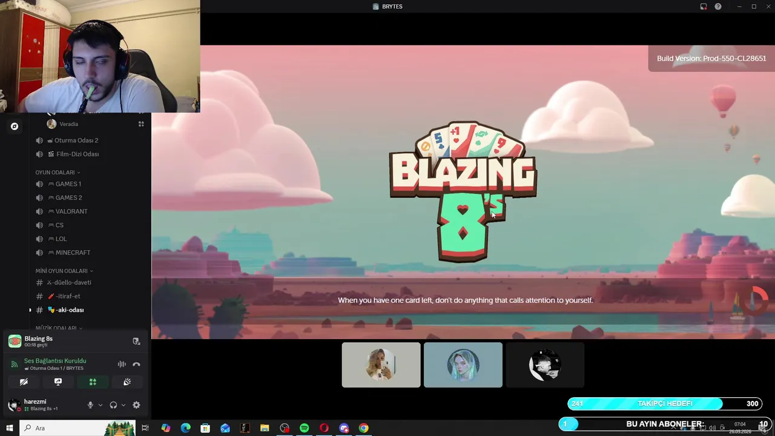This screenshot has height=436, width=775.
Task: Collapse the MİNİ OYUN ODALARI category
Action: coord(64,271)
